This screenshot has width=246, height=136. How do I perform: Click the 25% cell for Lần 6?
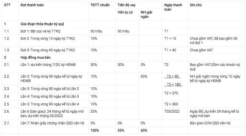(x=94, y=110)
